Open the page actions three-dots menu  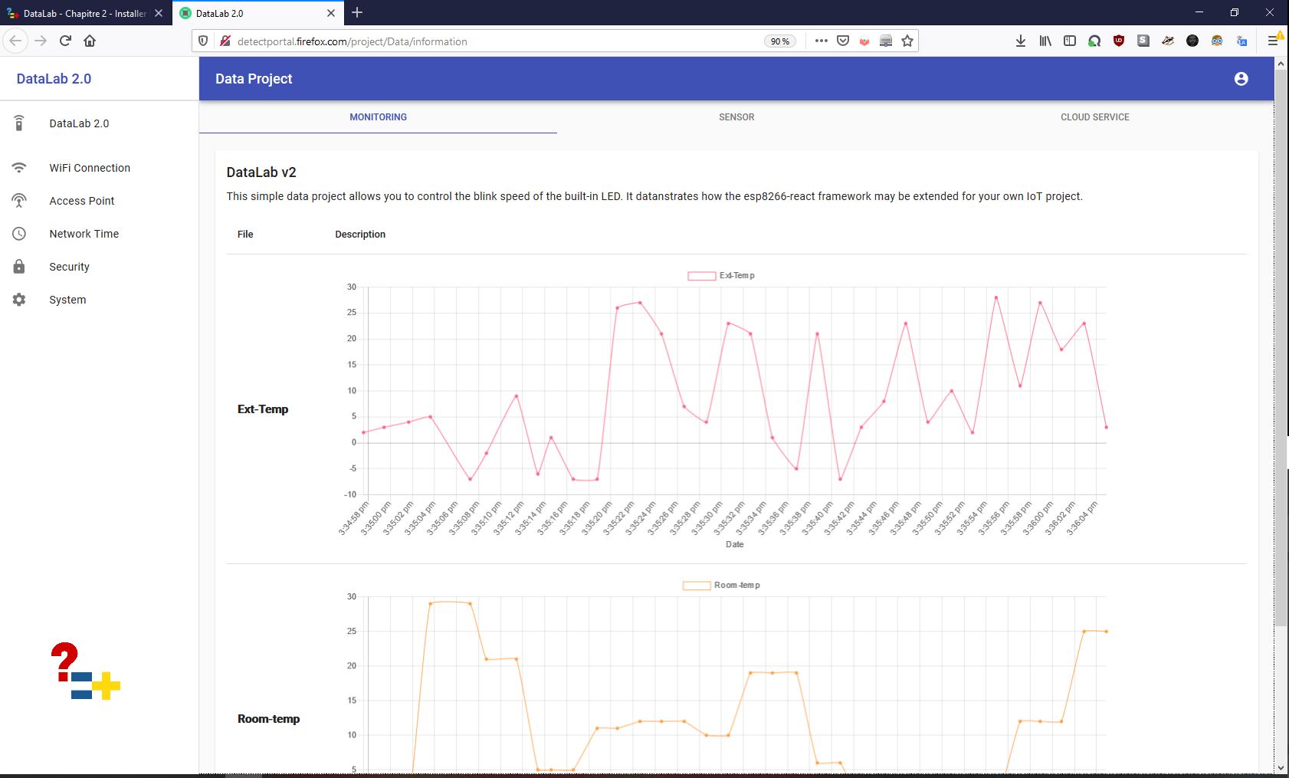821,41
